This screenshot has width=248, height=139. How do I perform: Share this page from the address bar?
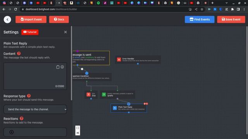(196, 9)
